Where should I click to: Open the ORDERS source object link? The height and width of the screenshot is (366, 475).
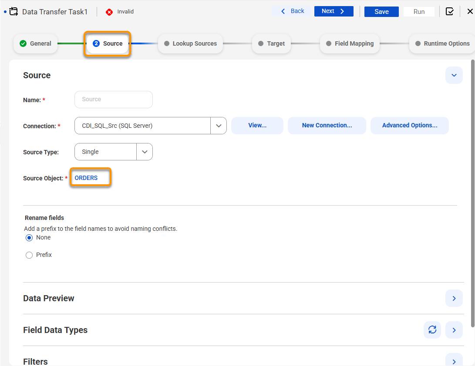tap(86, 178)
